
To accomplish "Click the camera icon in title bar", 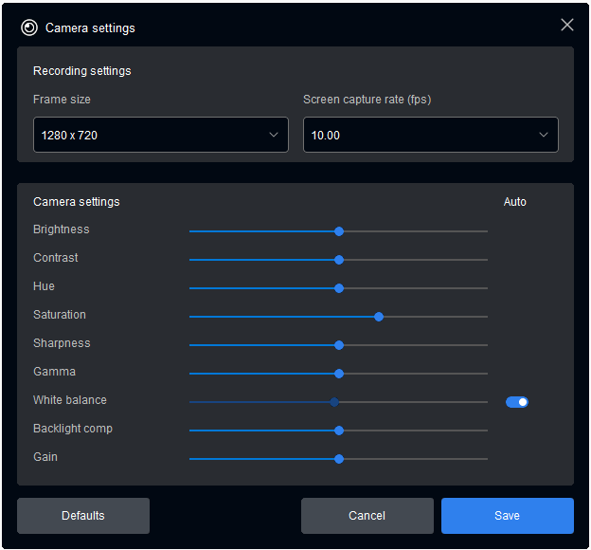I will tap(29, 27).
